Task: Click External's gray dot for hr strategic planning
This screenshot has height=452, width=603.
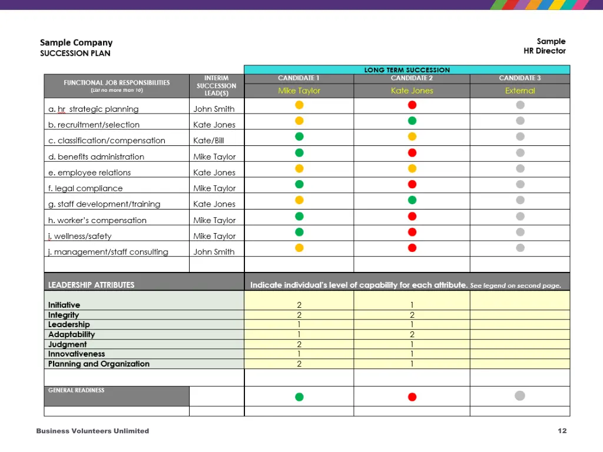Action: coord(521,105)
